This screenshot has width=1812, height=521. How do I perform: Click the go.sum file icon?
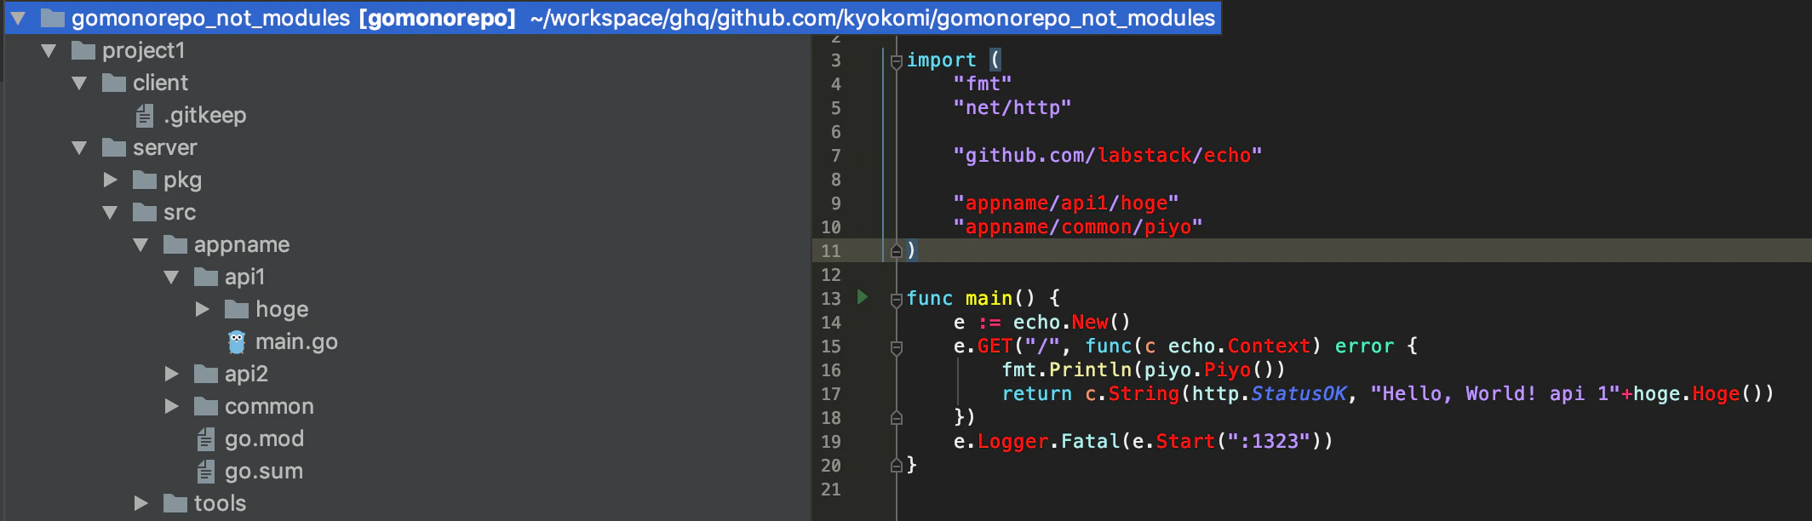tap(206, 471)
